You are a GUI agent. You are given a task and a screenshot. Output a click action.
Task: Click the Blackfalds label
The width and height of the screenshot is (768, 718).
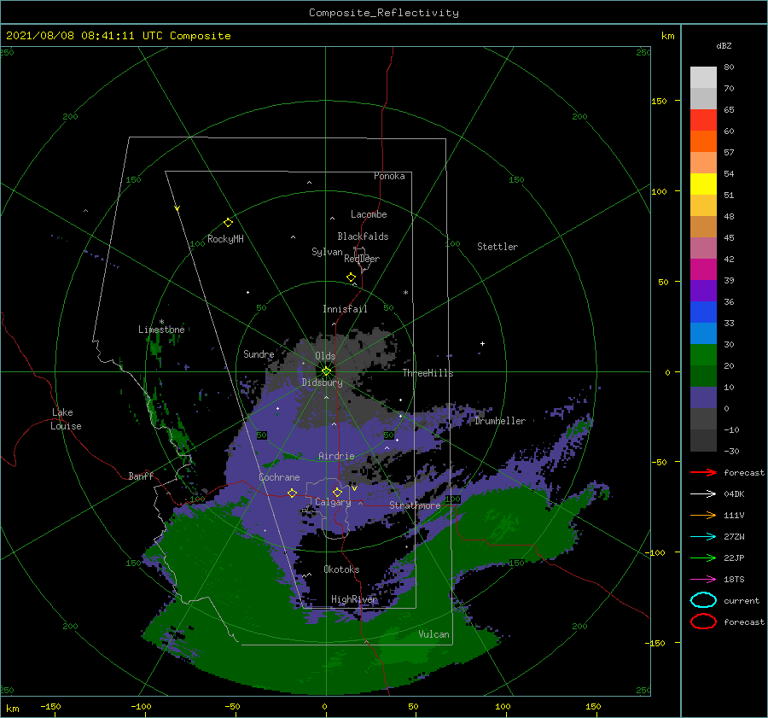363,236
